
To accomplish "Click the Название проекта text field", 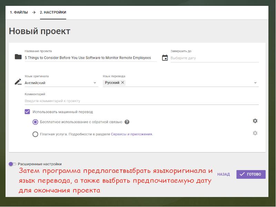I will [x=90, y=58].
